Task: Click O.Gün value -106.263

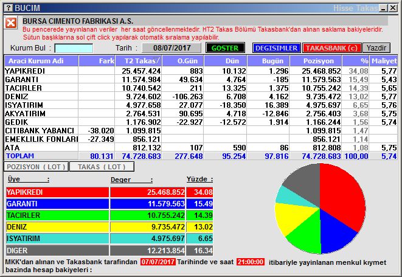Action: (x=187, y=96)
